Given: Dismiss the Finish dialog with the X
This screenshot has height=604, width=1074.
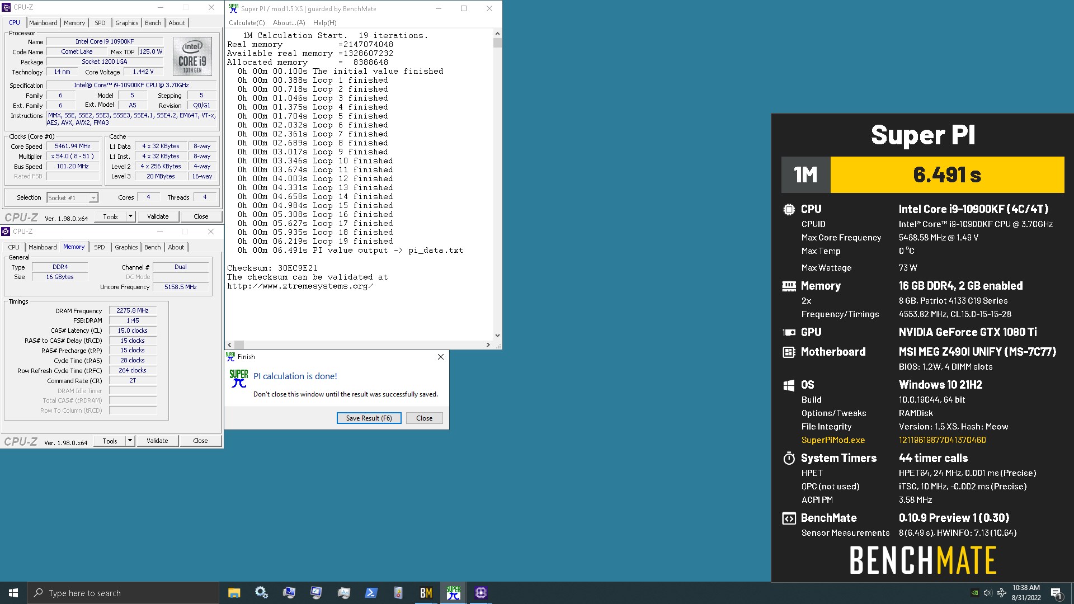Looking at the screenshot, I should [x=440, y=357].
